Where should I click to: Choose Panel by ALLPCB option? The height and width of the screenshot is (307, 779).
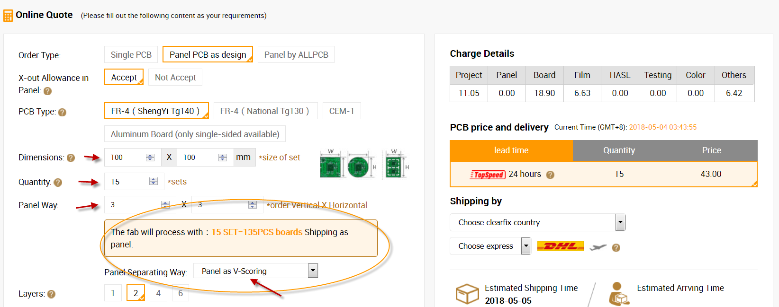[296, 55]
